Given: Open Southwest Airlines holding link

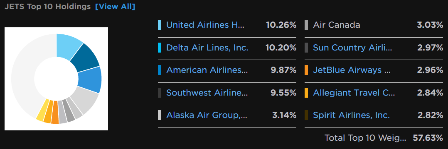Looking at the screenshot, I should click(207, 93).
